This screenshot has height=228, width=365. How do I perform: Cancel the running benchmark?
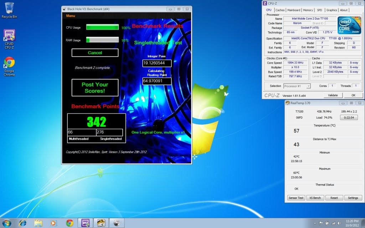(95, 53)
